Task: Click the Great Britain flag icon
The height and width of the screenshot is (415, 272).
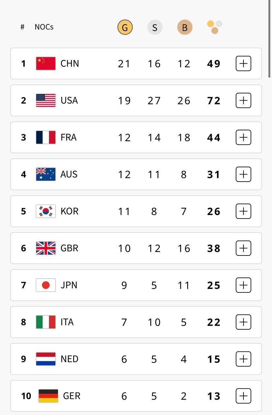Action: [x=46, y=248]
